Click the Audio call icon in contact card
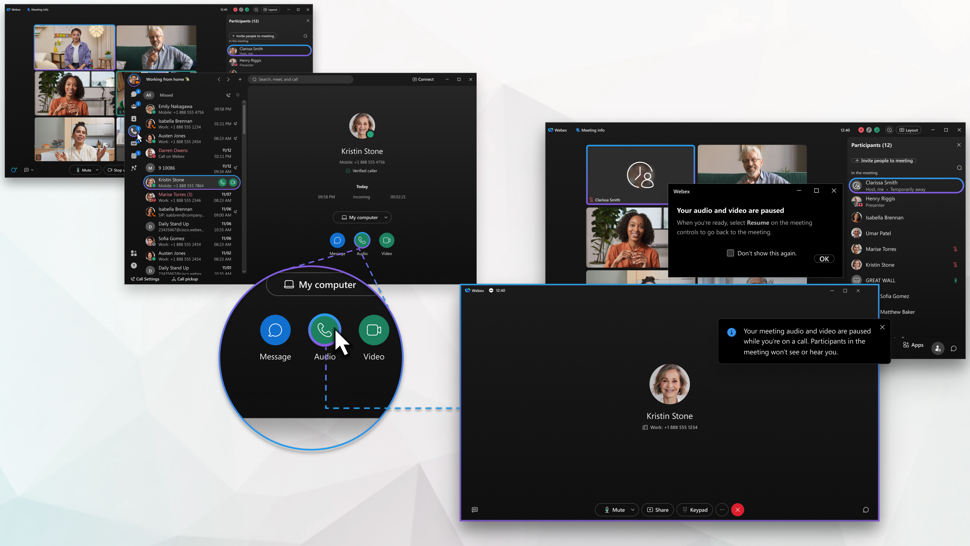Screen dimensions: 970x546 [362, 240]
